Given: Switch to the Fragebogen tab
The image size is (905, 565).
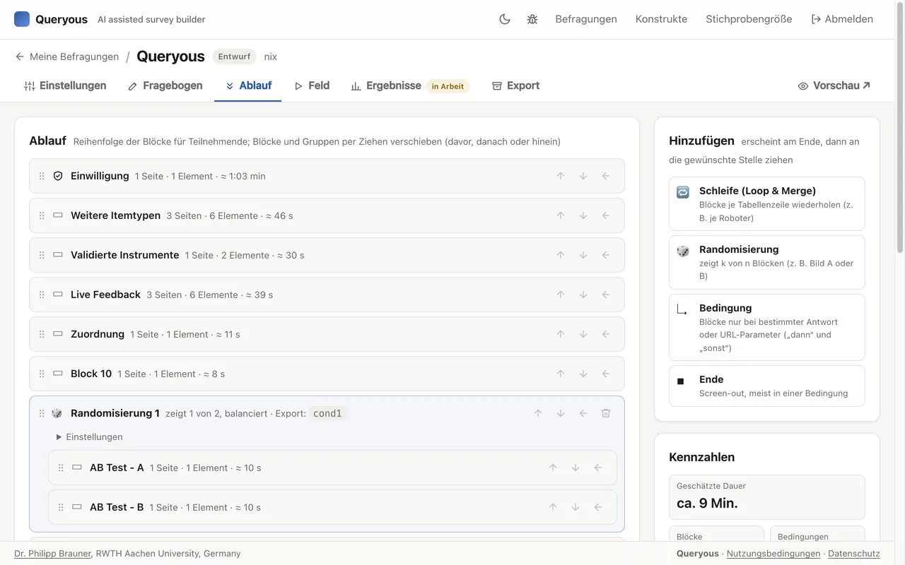Looking at the screenshot, I should click(165, 85).
